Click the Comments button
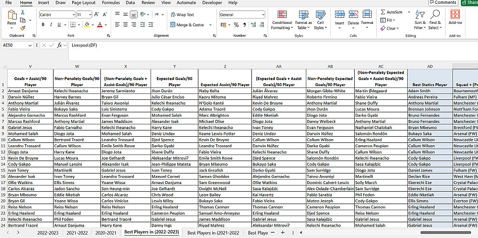This screenshot has height=238, width=478. (443, 2)
